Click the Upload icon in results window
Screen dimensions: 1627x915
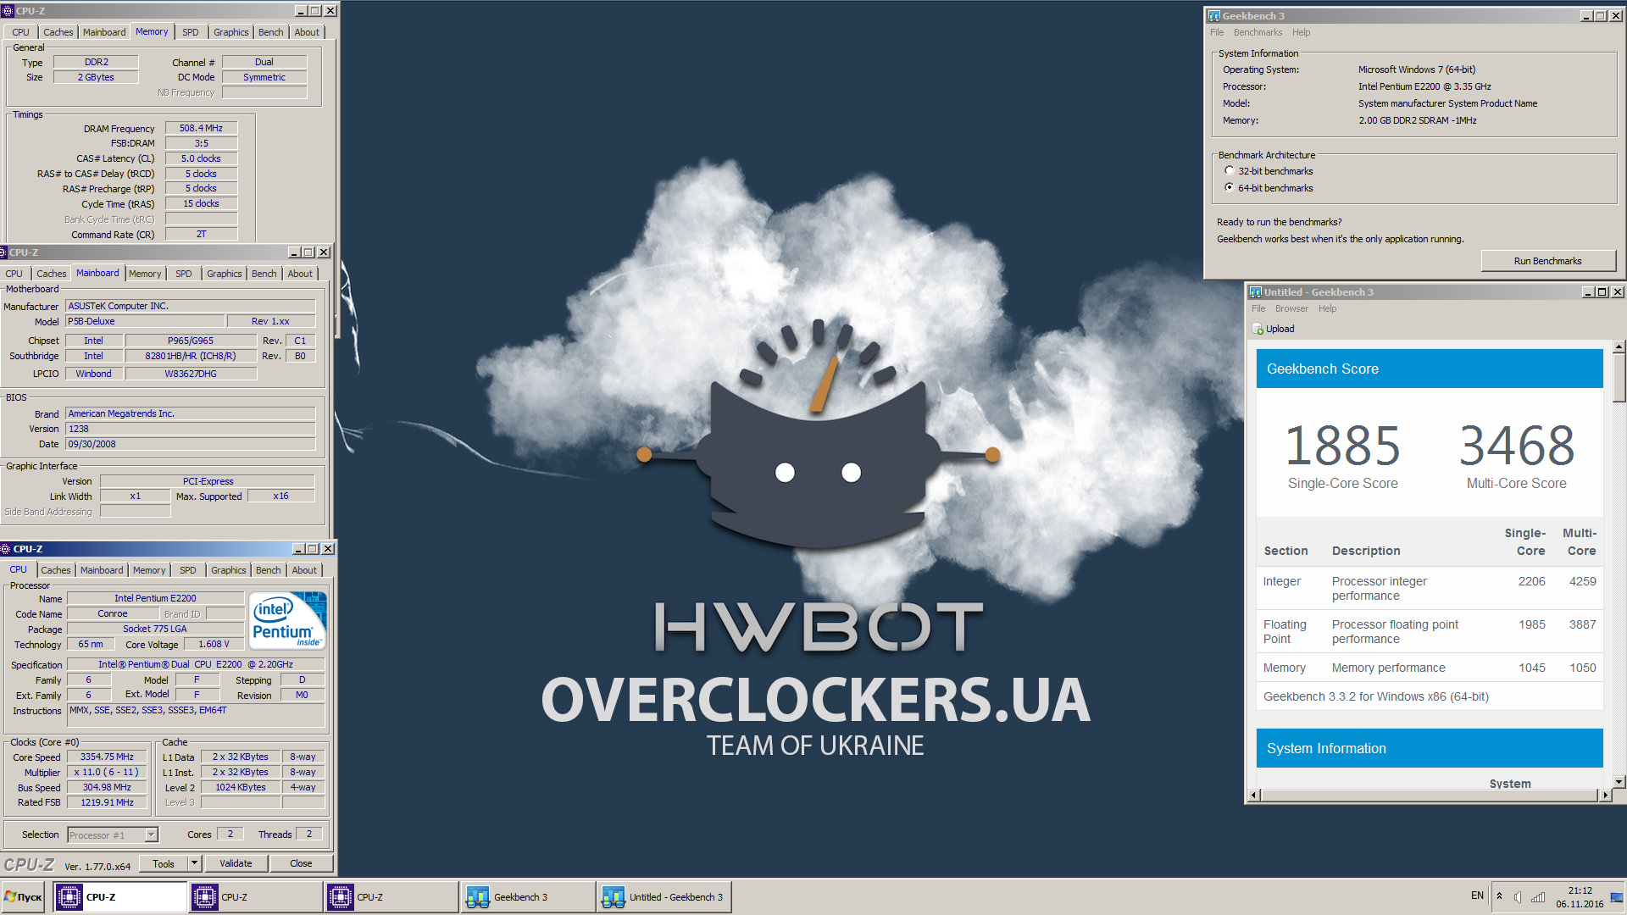coord(1258,329)
